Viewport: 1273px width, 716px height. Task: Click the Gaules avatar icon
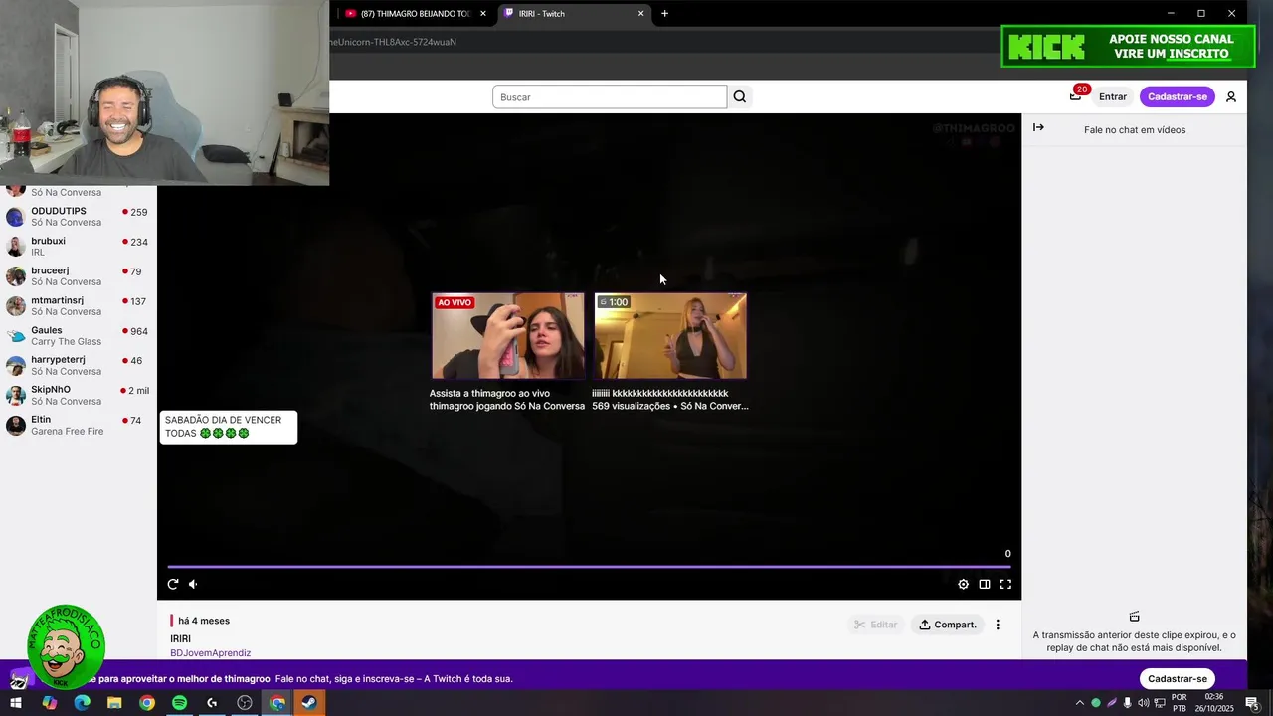15,336
